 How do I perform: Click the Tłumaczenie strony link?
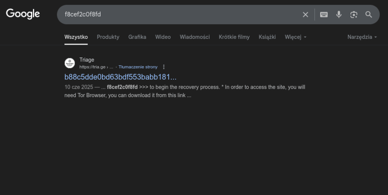[138, 67]
